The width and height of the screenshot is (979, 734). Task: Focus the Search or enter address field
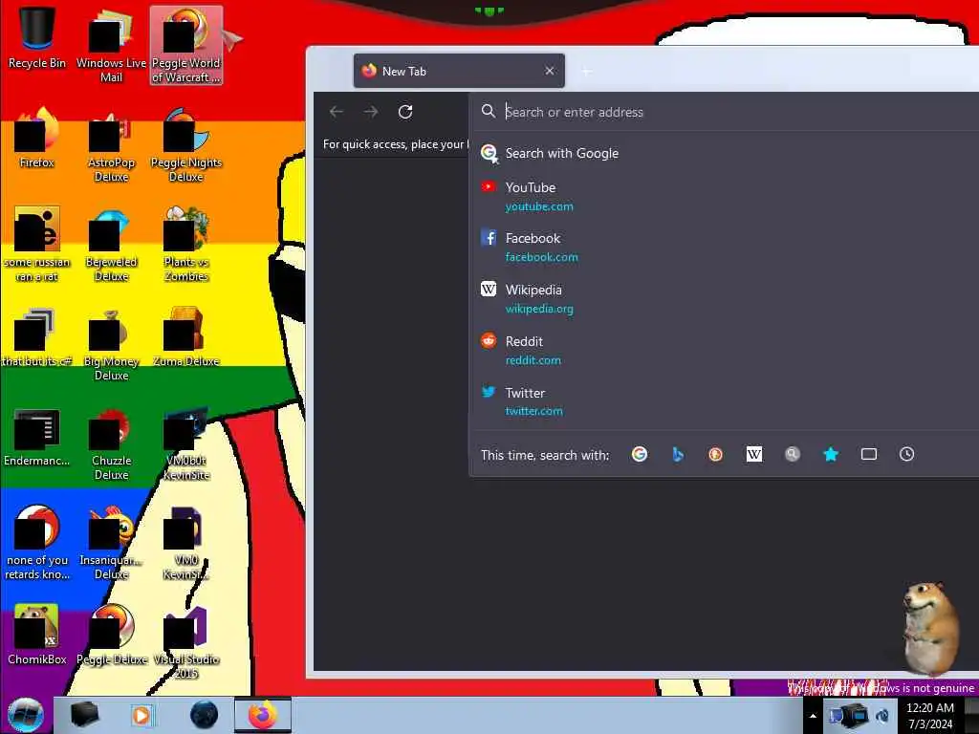[x=725, y=112]
